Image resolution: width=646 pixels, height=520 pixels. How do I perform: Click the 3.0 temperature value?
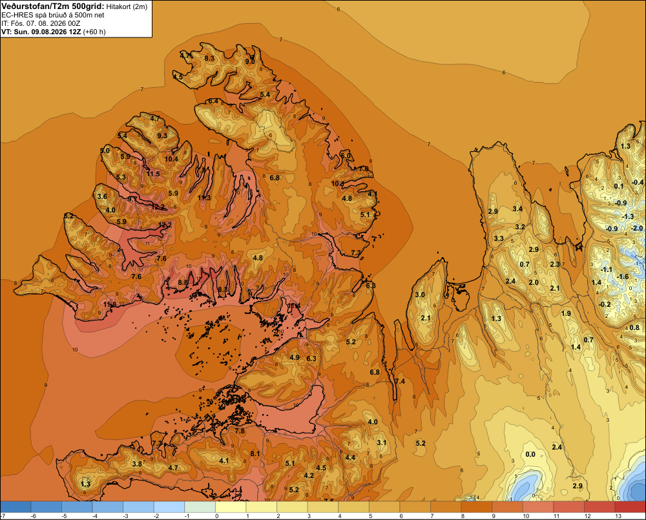click(x=420, y=295)
